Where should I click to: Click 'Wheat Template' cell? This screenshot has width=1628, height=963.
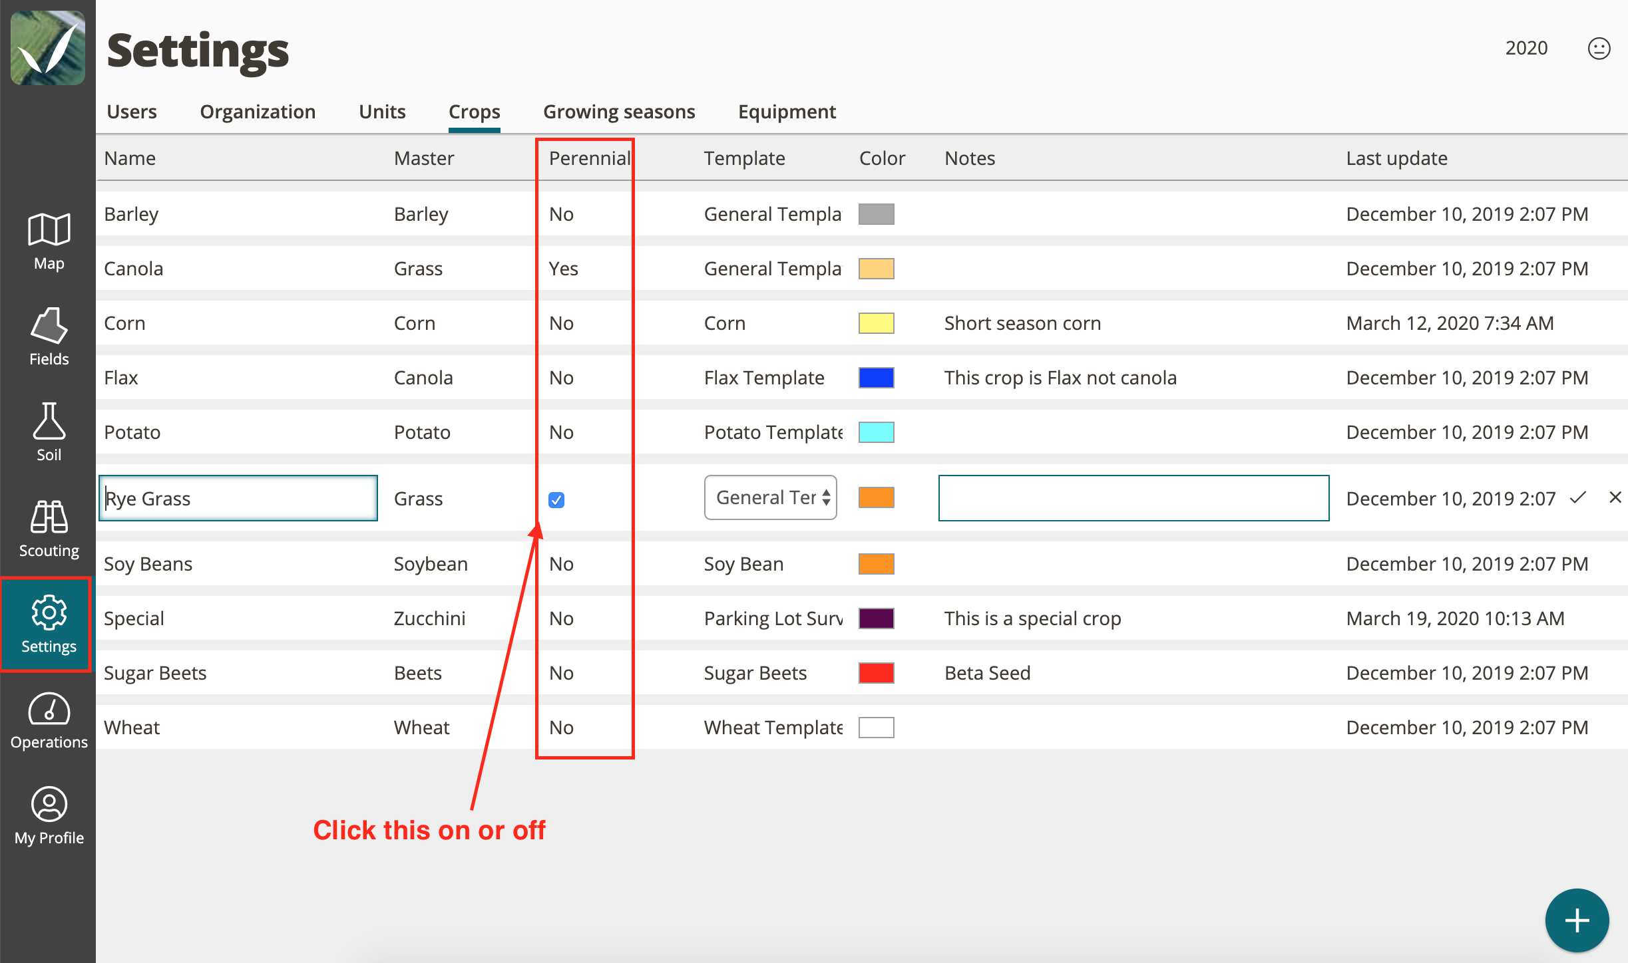click(x=773, y=728)
